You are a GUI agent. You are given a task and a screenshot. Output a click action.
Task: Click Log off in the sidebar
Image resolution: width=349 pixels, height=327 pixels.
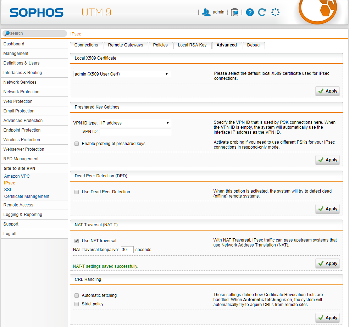click(34, 234)
